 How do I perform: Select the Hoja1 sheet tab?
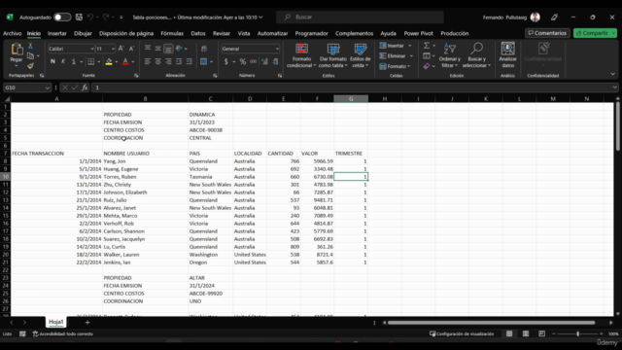(x=56, y=322)
